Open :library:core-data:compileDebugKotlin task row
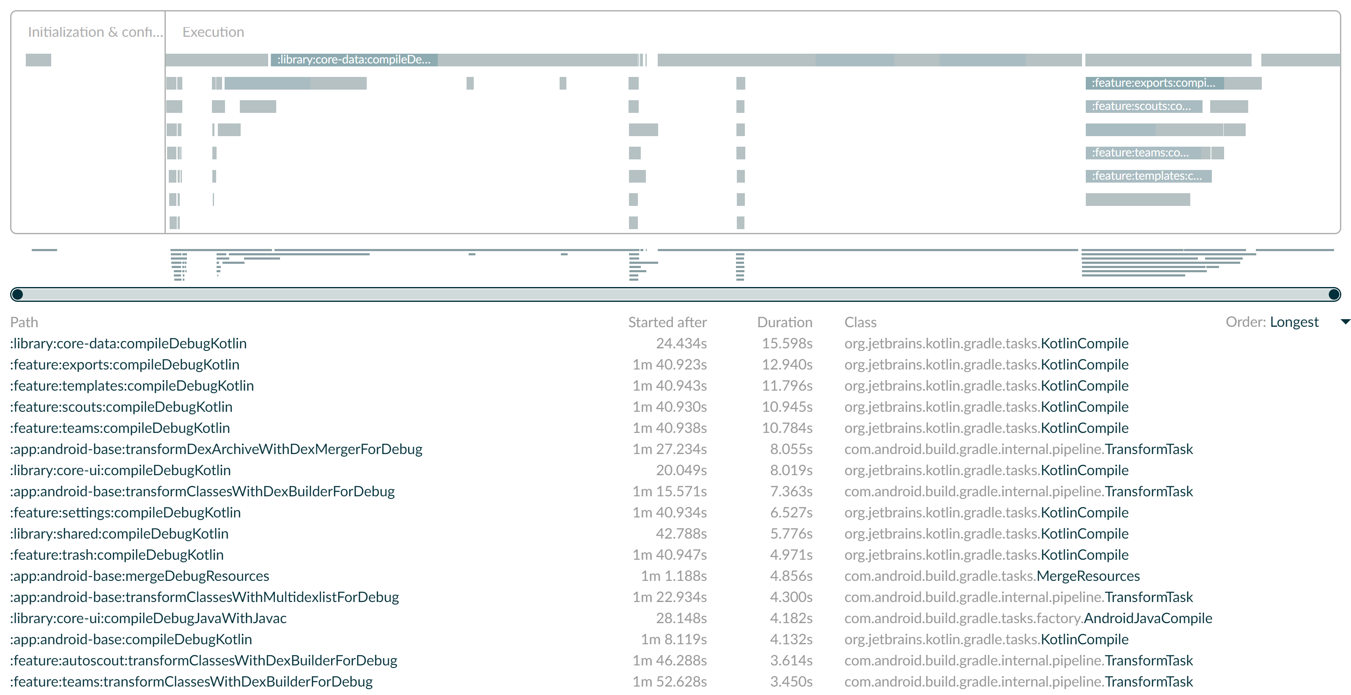This screenshot has width=1351, height=695. pyautogui.click(x=129, y=343)
